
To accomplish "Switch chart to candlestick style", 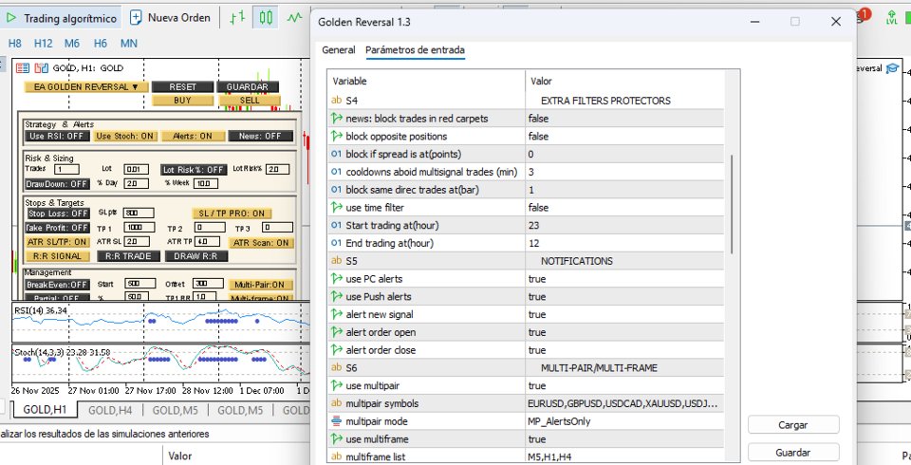I will click(x=266, y=17).
